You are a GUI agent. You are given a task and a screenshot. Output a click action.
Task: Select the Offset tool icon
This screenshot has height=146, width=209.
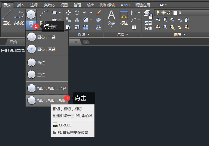(98, 27)
